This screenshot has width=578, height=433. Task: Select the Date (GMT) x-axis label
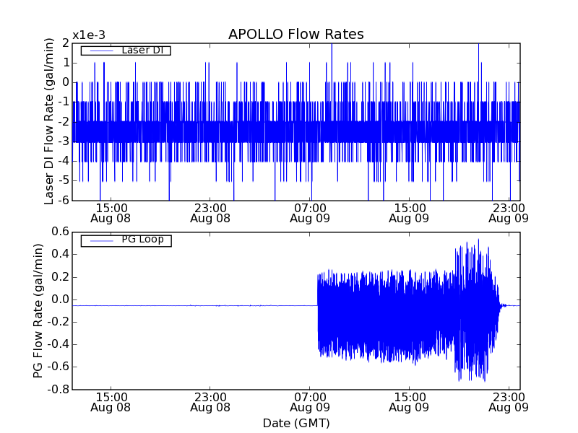[x=296, y=423]
